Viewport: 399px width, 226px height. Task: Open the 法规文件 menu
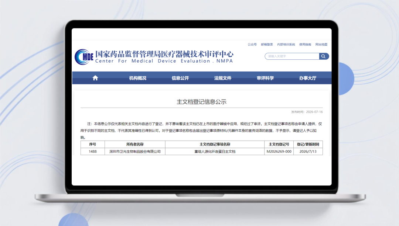tap(223, 78)
